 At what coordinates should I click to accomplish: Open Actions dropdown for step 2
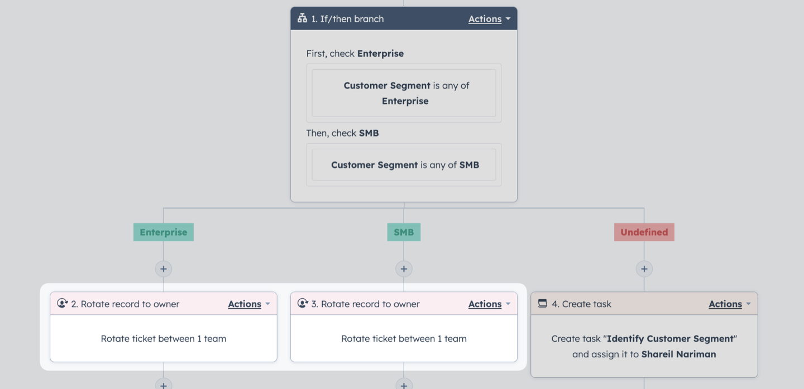(249, 304)
